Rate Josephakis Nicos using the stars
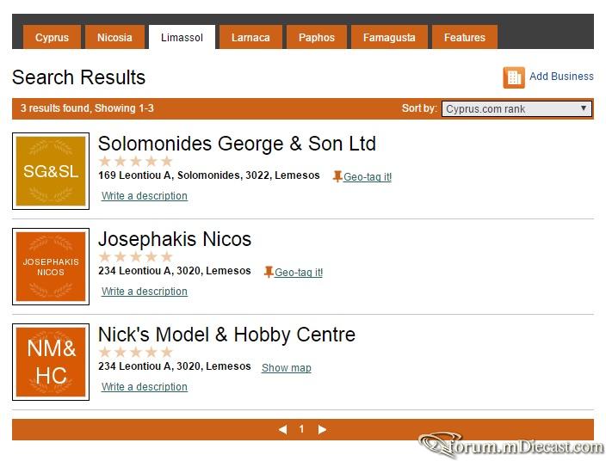Image resolution: width=606 pixels, height=461 pixels. (135, 256)
